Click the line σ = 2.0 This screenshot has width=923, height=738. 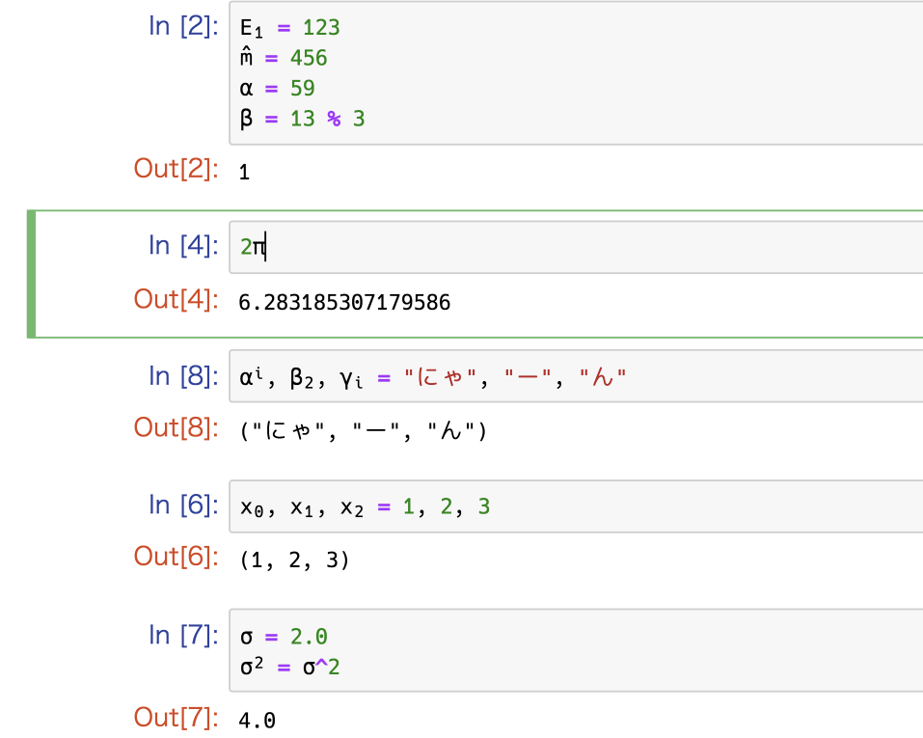pos(284,636)
